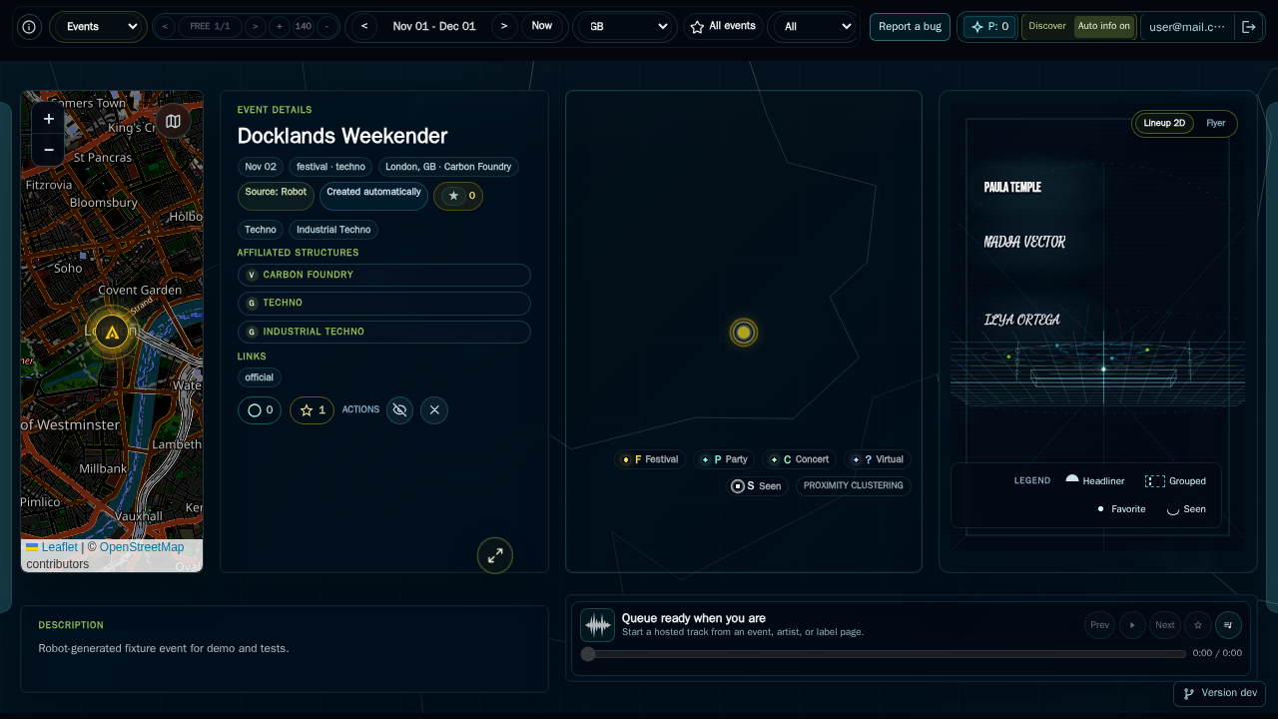
Task: Open the playback queue list
Action: [x=1228, y=625]
